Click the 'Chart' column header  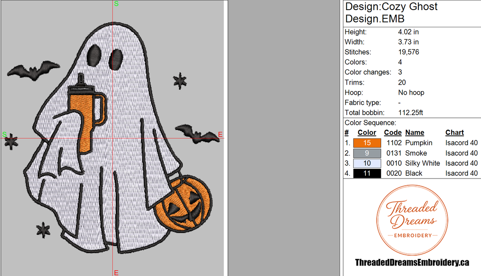click(455, 133)
